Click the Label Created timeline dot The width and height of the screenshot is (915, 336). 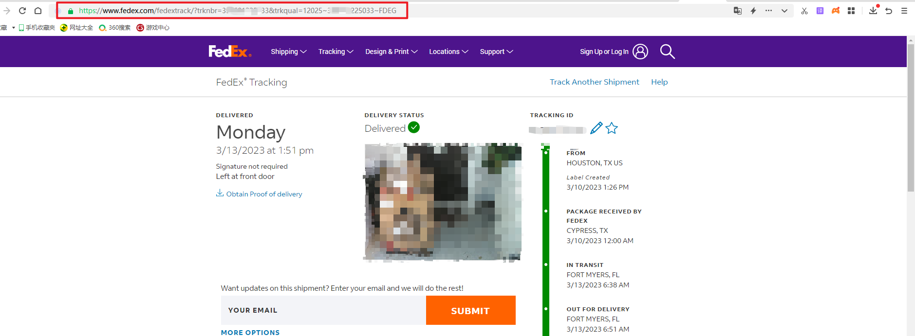(546, 153)
